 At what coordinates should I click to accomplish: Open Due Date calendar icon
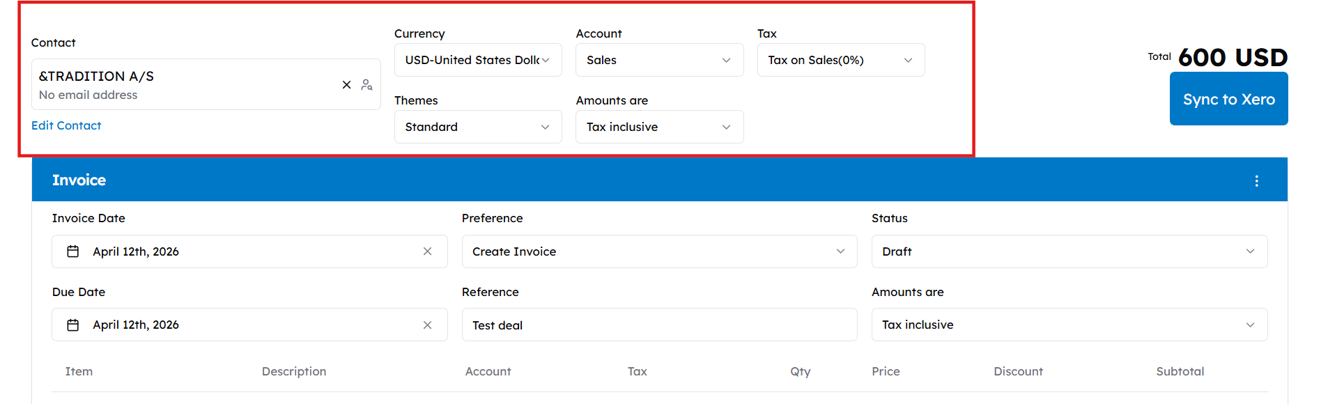72,325
